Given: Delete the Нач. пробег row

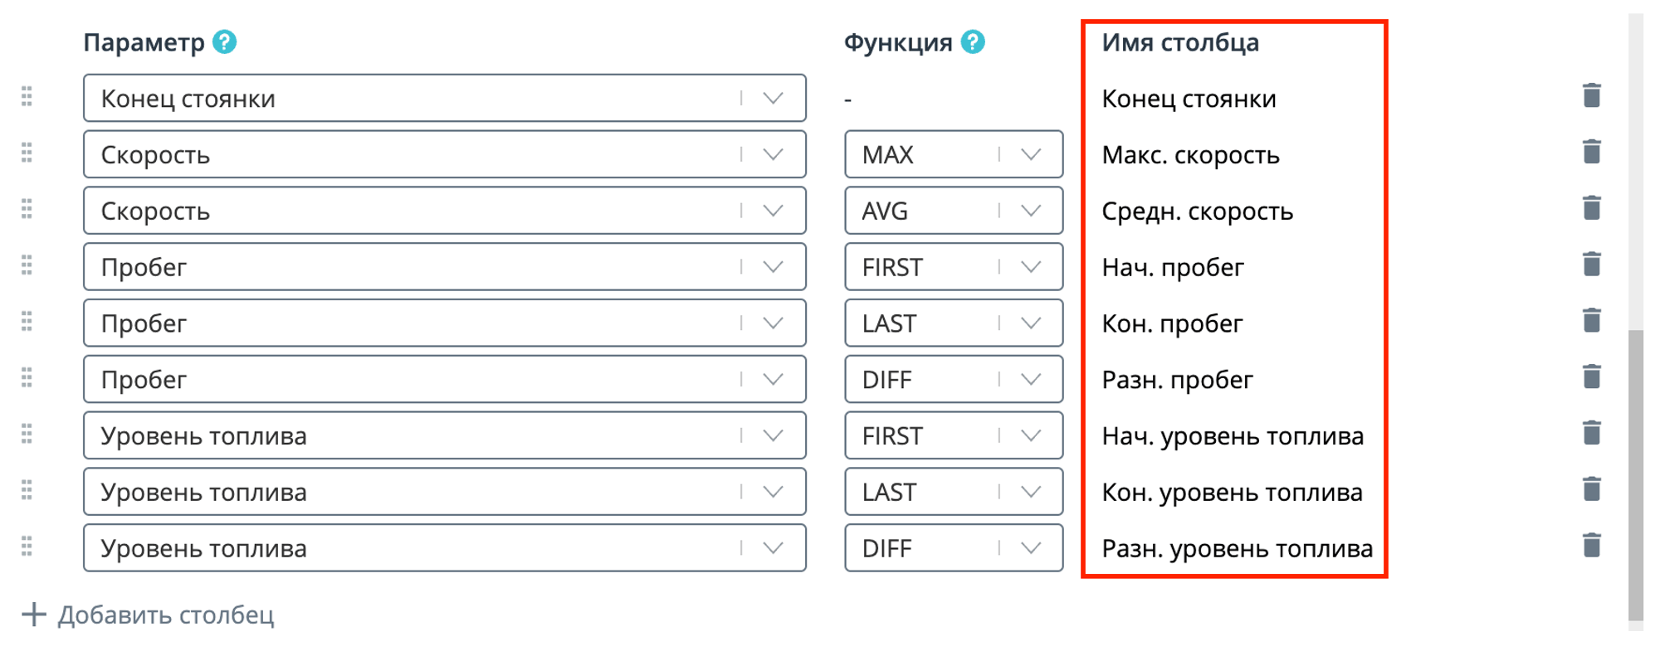Looking at the screenshot, I should click(x=1591, y=265).
